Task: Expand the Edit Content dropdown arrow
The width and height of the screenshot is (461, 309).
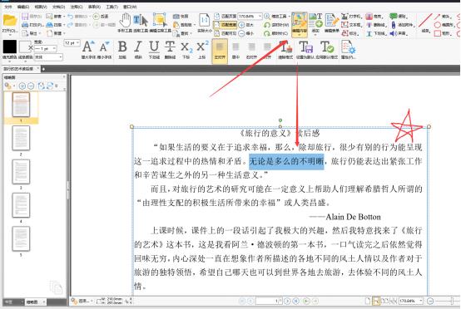Action: click(300, 35)
